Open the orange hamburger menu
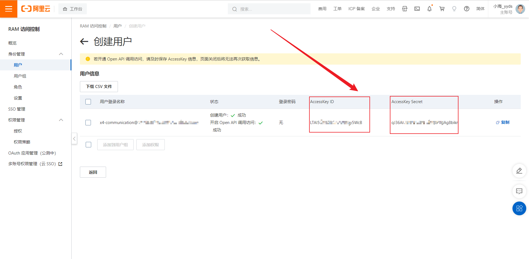The height and width of the screenshot is (259, 529). (x=9, y=9)
